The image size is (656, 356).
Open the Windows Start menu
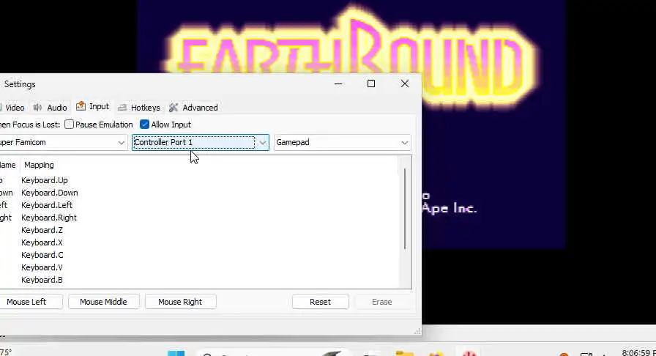coord(176,352)
